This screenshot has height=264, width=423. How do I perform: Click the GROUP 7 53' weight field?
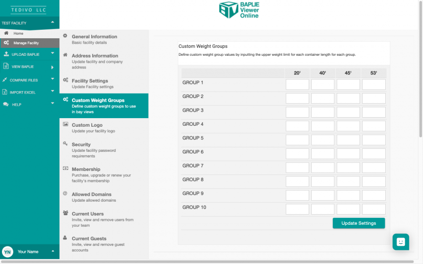[x=374, y=168]
